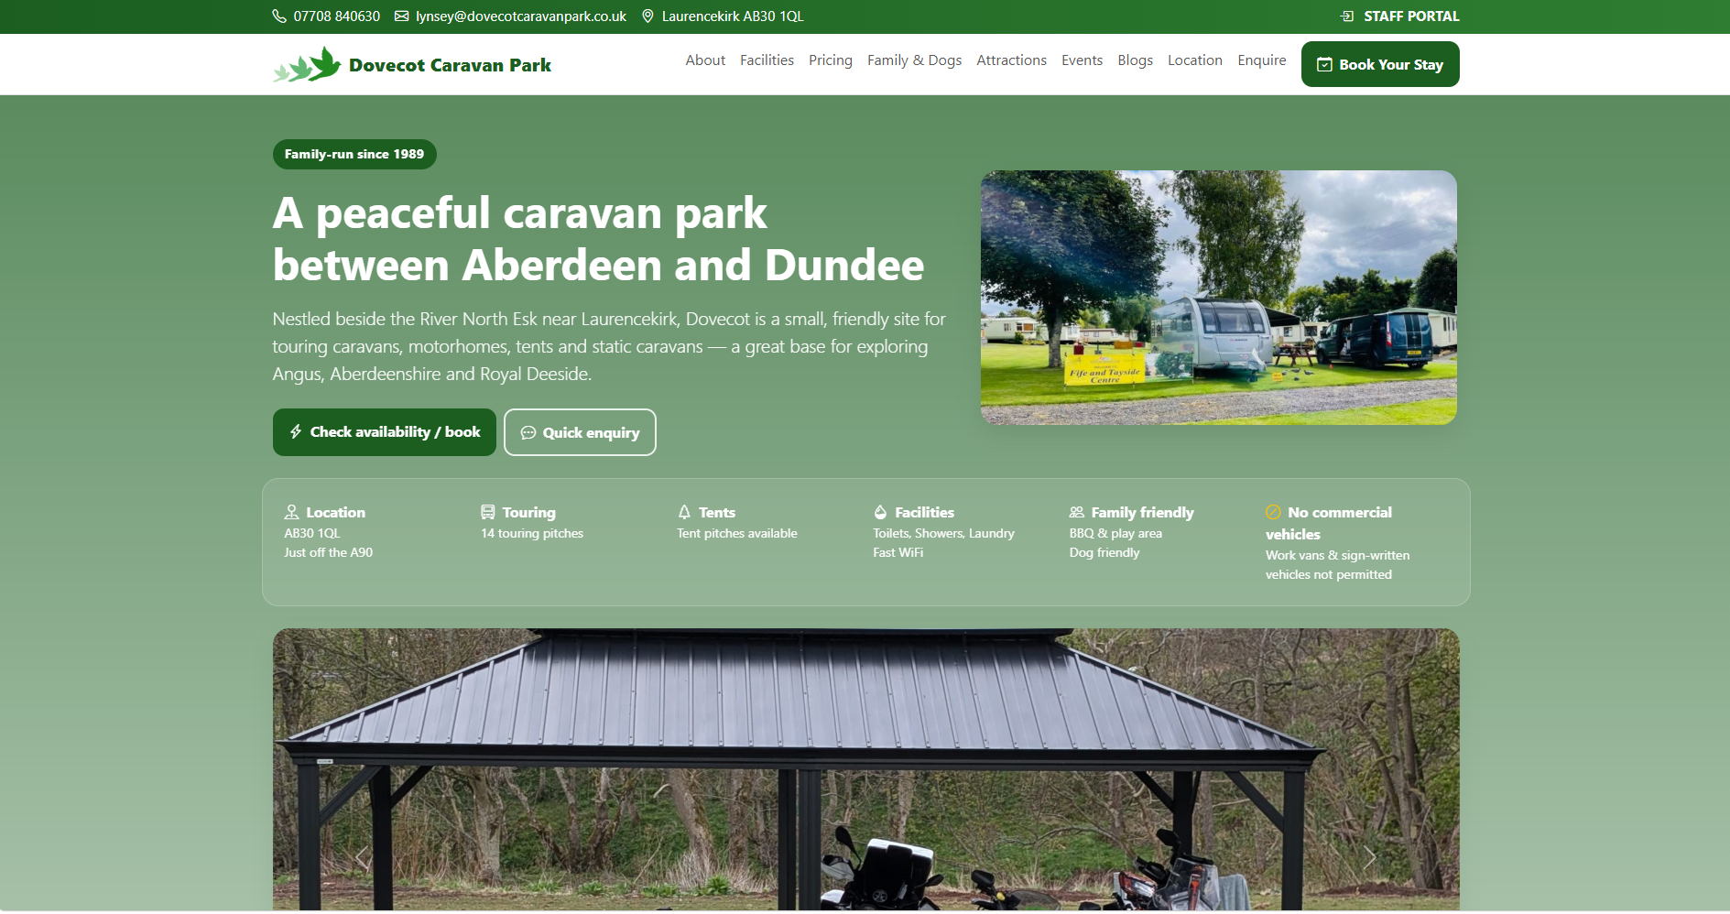Open the Attractions nav item

(1011, 60)
